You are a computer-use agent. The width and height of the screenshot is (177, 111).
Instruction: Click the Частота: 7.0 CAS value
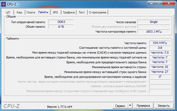(x=160, y=53)
